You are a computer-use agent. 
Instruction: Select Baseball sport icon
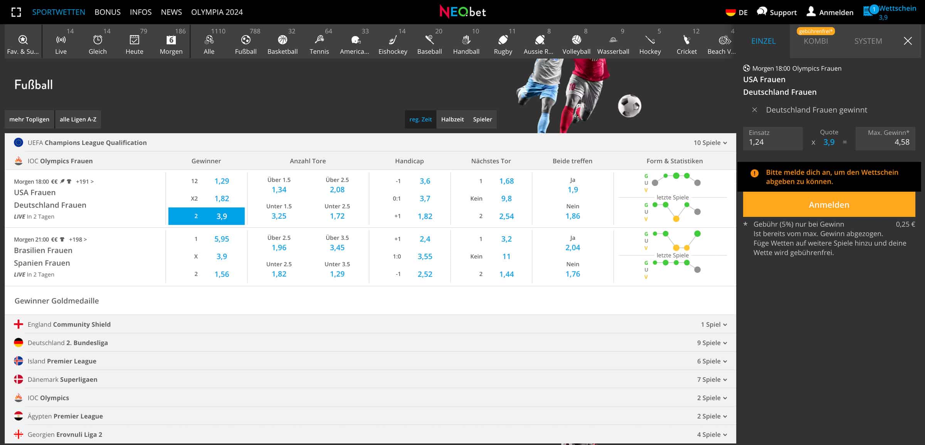tap(429, 40)
